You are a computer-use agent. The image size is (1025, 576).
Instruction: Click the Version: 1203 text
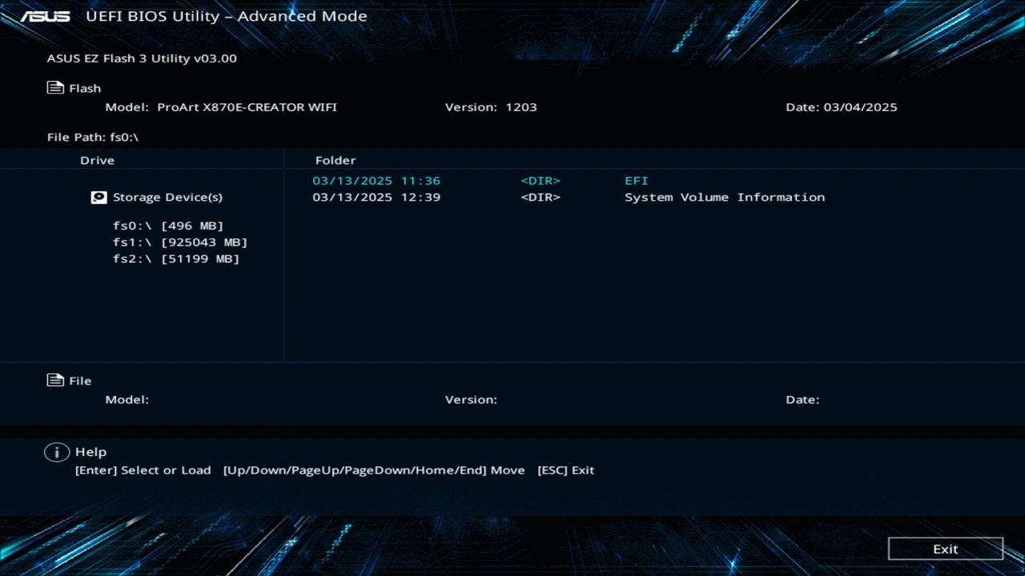[491, 107]
